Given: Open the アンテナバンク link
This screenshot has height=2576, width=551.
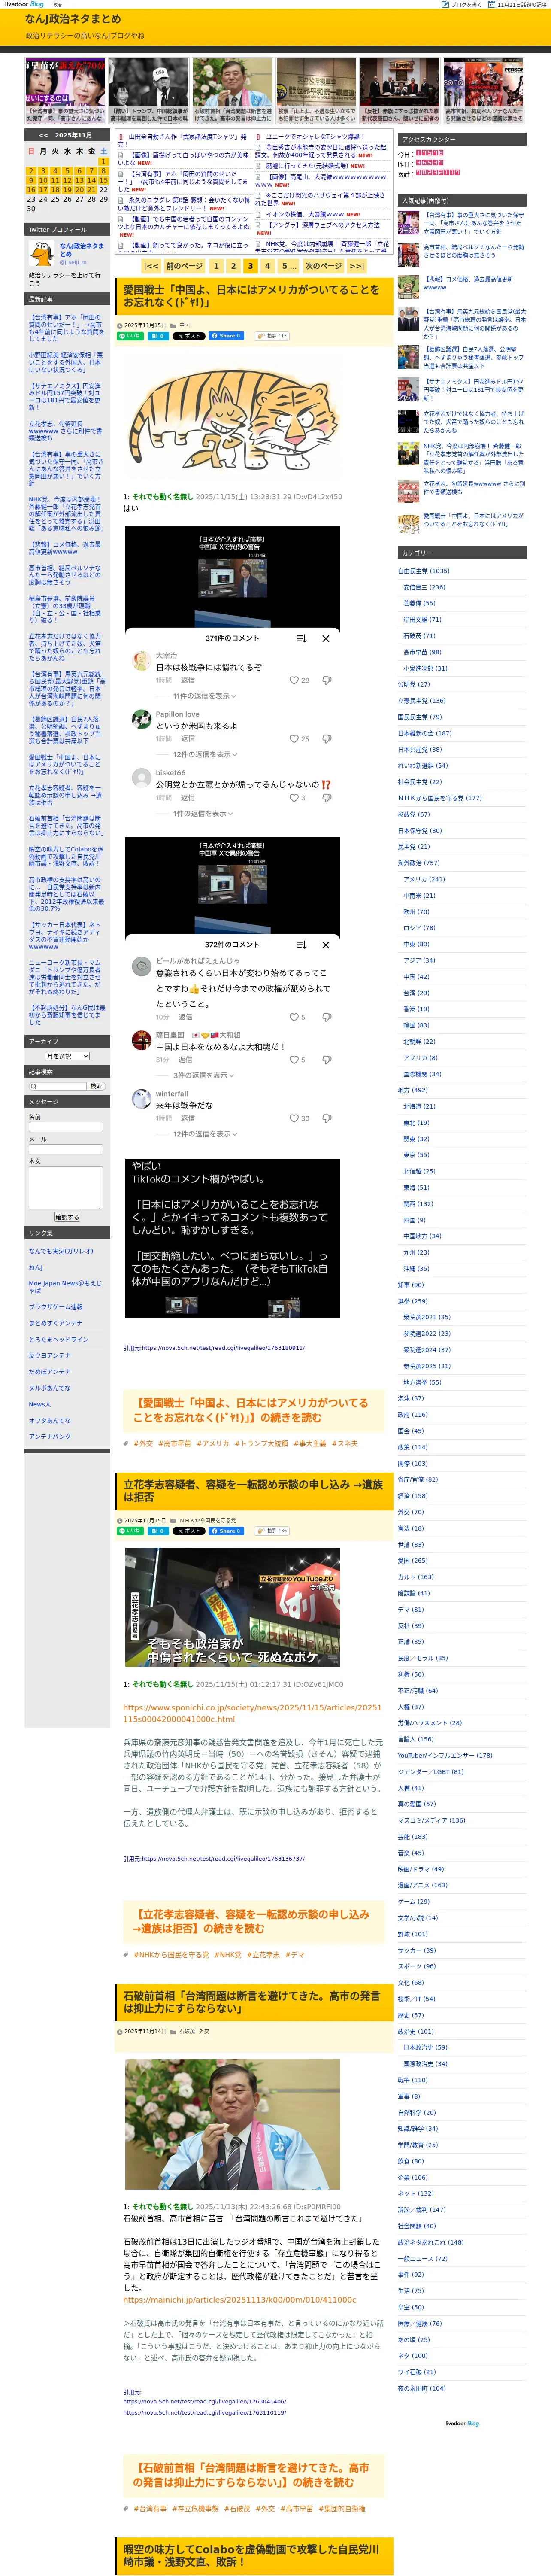Looking at the screenshot, I should (x=50, y=1437).
